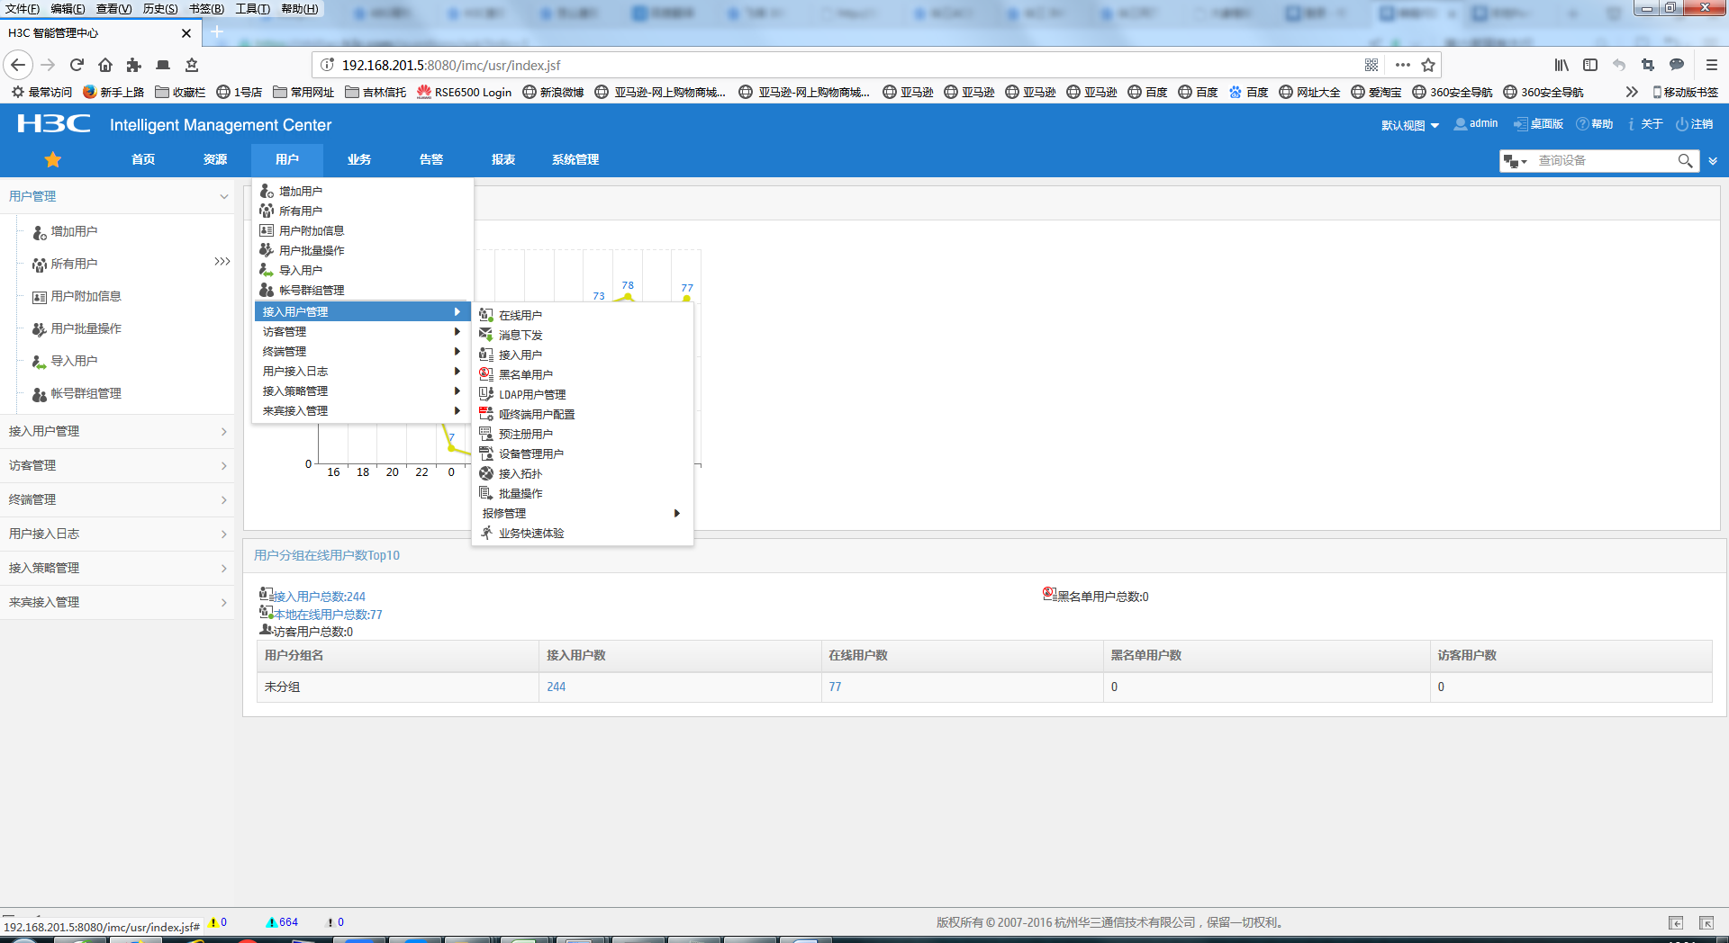Open the 资源 navigation tab

[215, 159]
